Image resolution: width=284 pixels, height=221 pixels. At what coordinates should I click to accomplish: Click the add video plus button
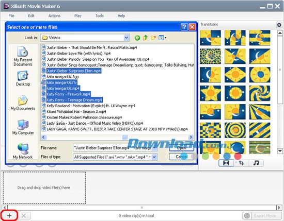9,215
